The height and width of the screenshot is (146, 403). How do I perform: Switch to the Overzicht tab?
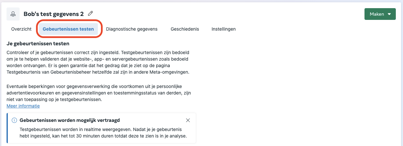click(21, 29)
